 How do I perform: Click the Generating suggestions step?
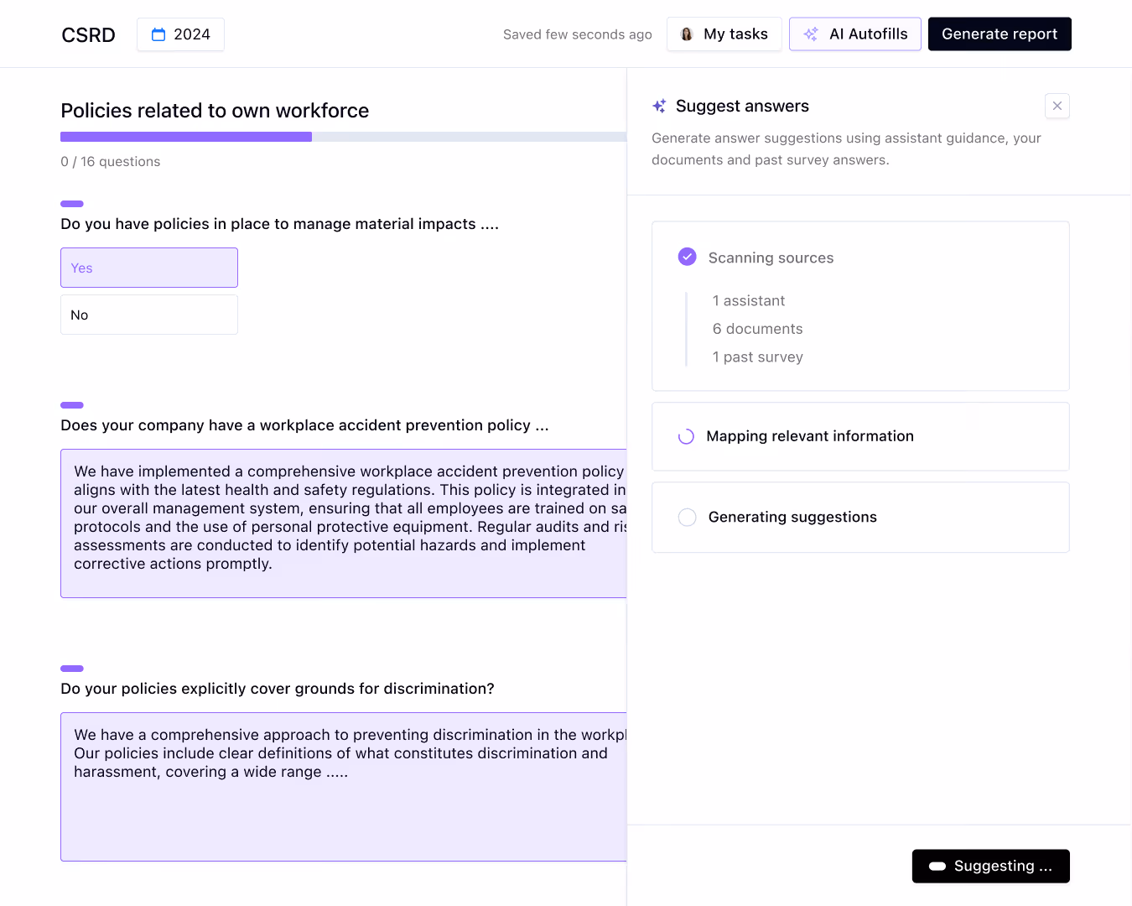tap(860, 517)
